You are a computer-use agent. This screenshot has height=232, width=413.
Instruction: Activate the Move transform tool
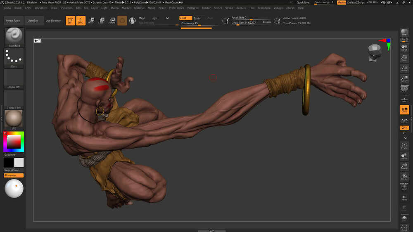pos(91,21)
